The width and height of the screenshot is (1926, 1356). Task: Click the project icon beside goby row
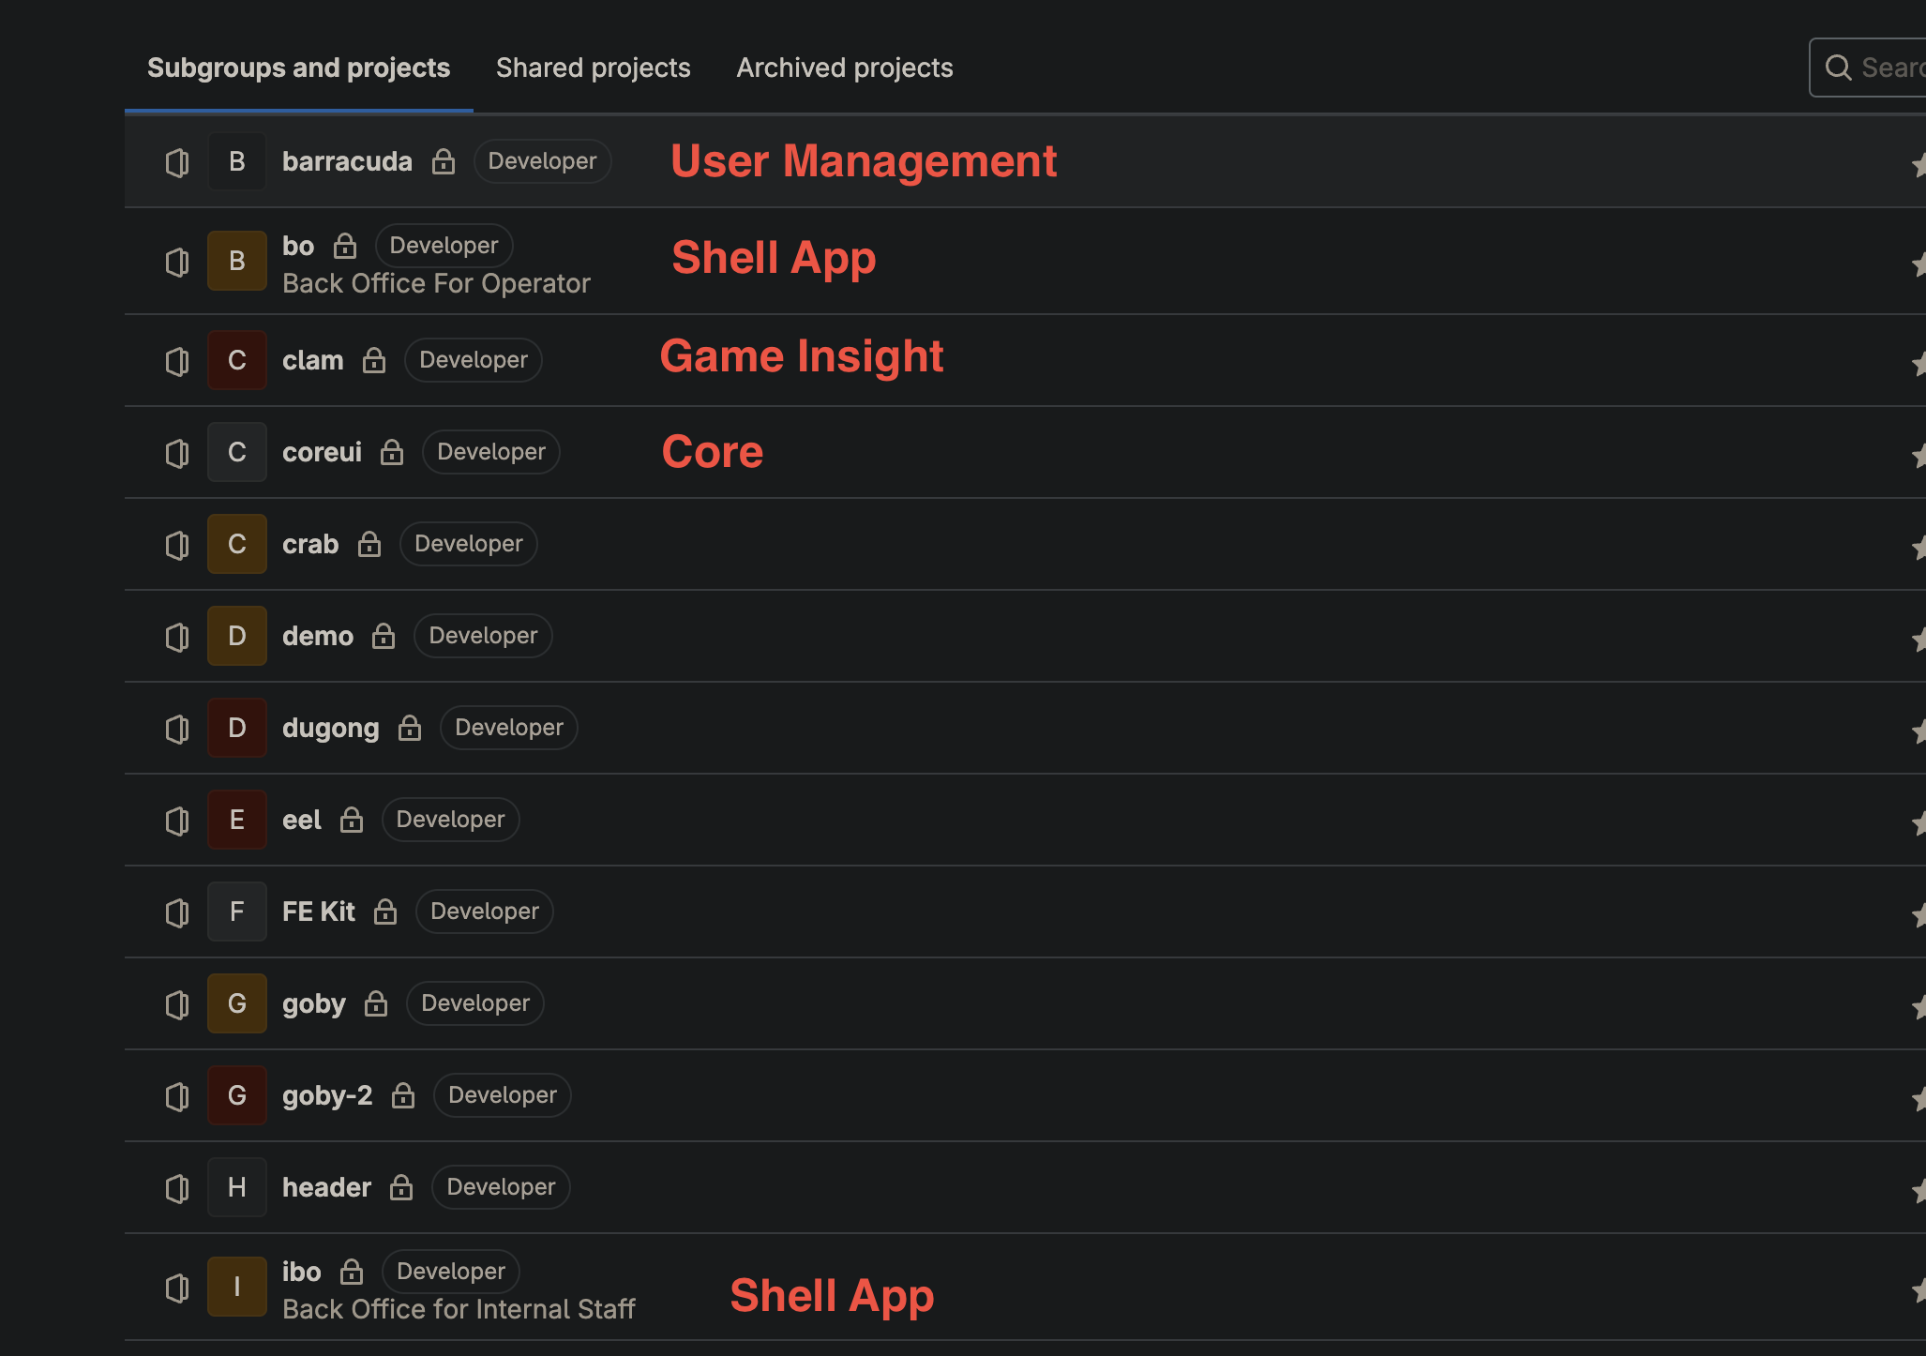[x=177, y=1004]
